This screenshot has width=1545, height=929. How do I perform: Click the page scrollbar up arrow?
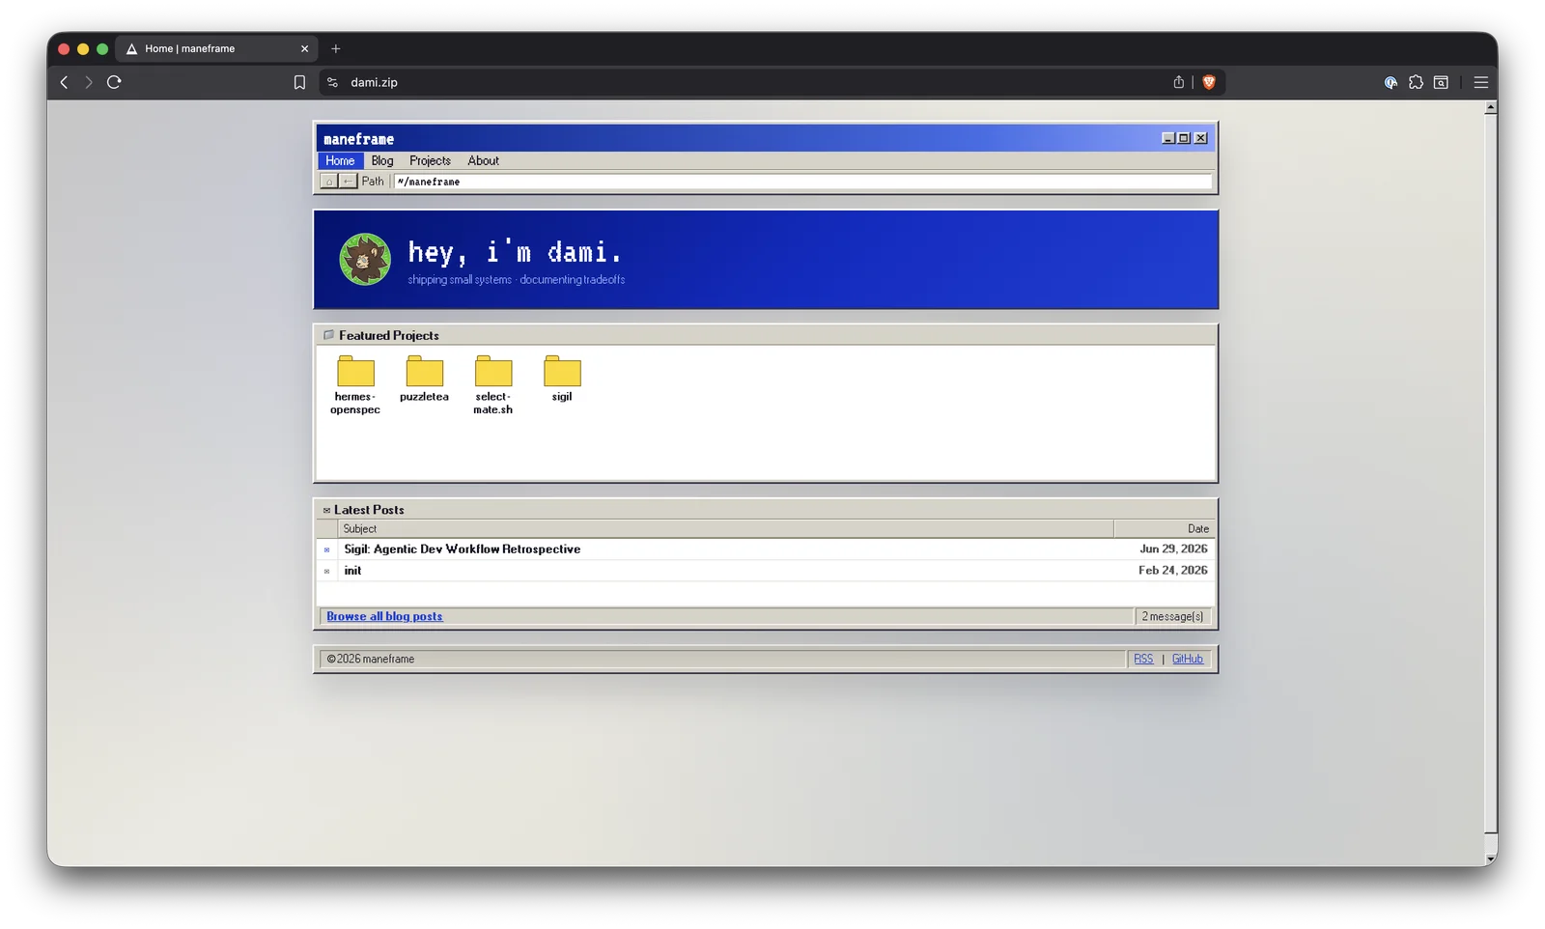tap(1491, 107)
